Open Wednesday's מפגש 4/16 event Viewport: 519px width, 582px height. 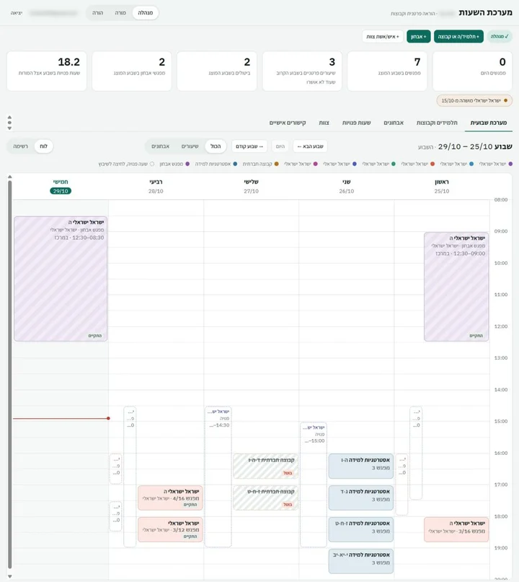[x=170, y=498]
